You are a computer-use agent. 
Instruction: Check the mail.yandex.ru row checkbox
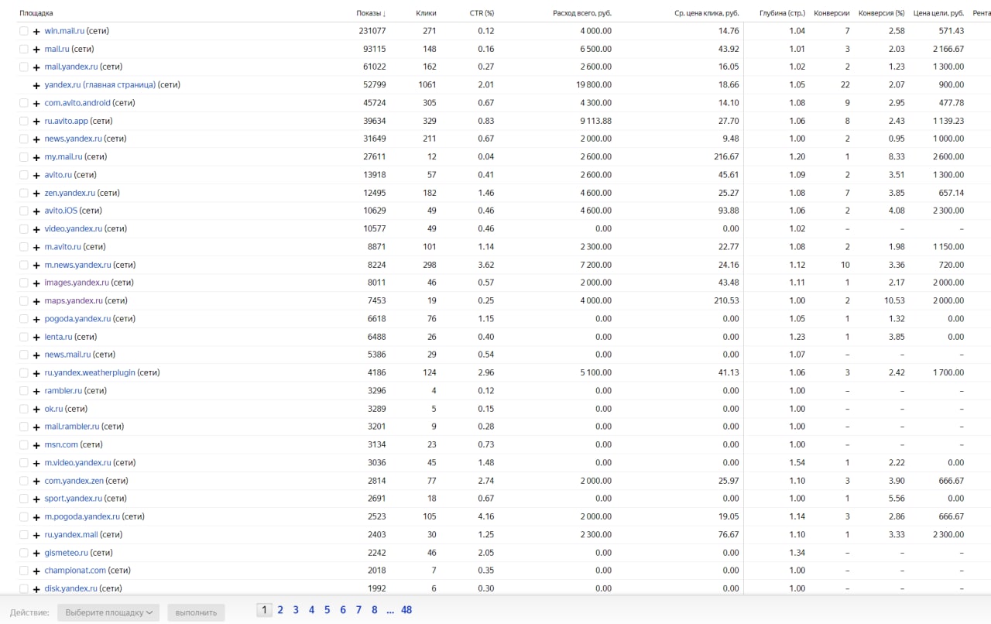(24, 67)
